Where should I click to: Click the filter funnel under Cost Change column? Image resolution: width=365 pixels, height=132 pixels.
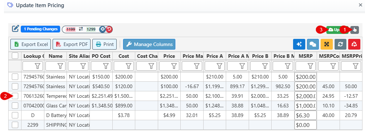(151, 66)
